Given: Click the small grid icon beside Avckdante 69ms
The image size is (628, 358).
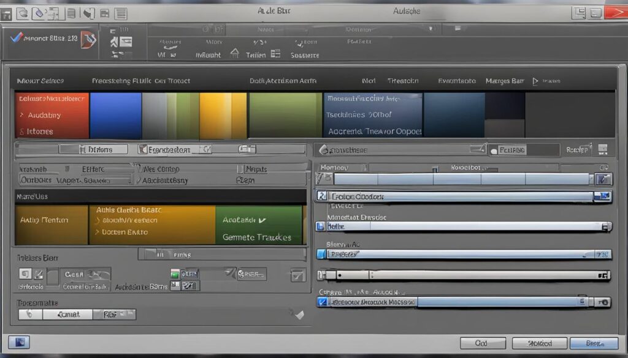Looking at the screenshot, I should point(175,285).
